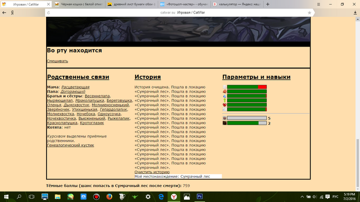Image resolution: width=360 pixels, height=202 pixels.
Task: Click the thirst droplet parameter icon
Action: point(224,96)
